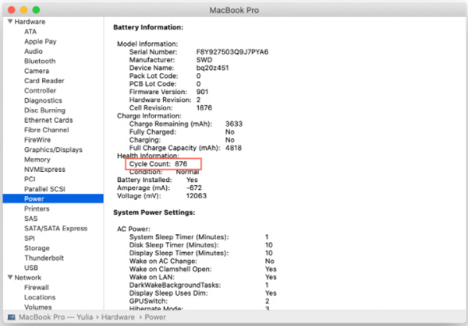Open Fibre Channel in the sidebar
The width and height of the screenshot is (468, 326).
pyautogui.click(x=47, y=130)
